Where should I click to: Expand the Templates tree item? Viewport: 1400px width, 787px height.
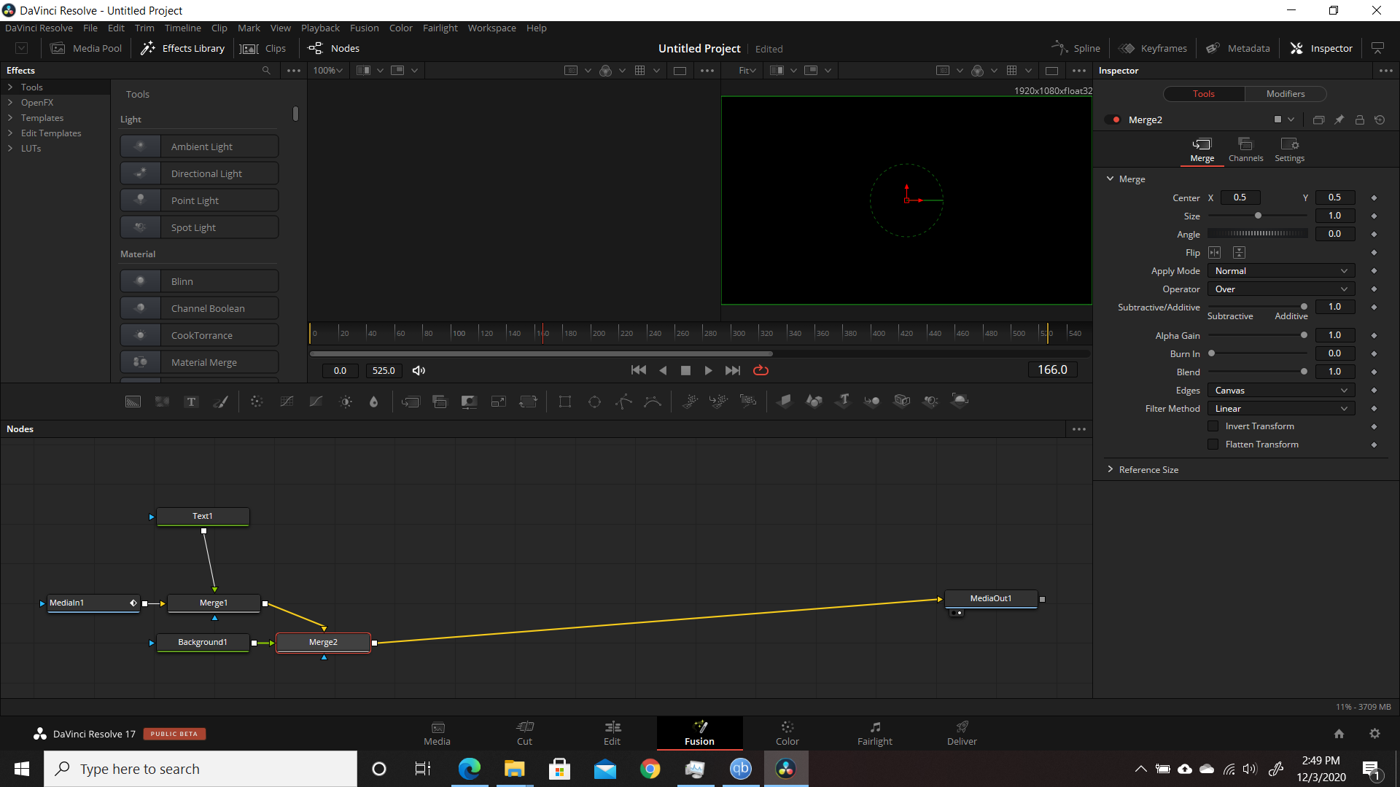10,118
